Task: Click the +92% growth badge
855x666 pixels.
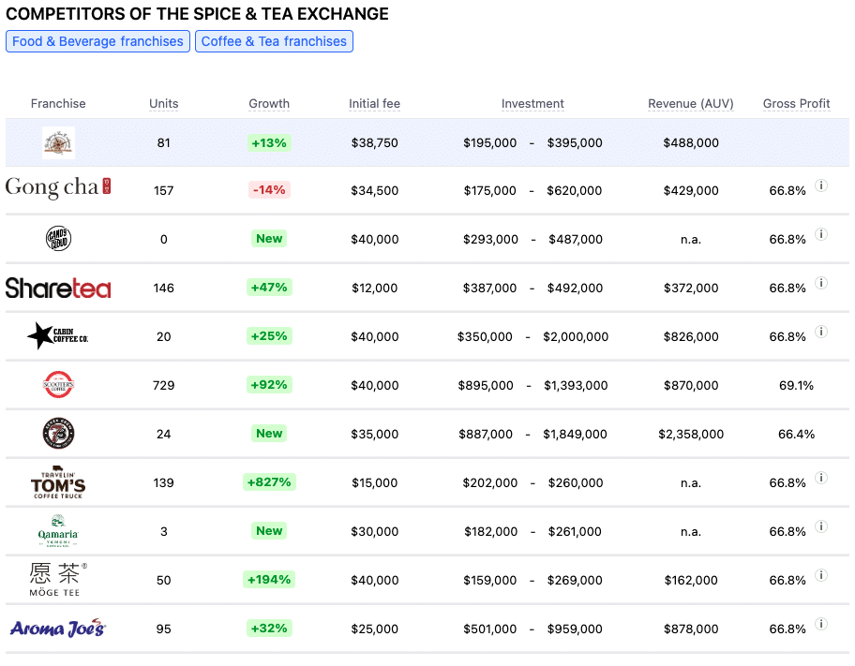Action: (x=269, y=385)
